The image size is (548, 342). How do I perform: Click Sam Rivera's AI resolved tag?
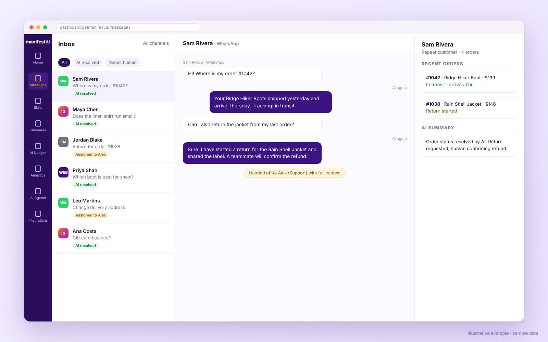pyautogui.click(x=86, y=93)
